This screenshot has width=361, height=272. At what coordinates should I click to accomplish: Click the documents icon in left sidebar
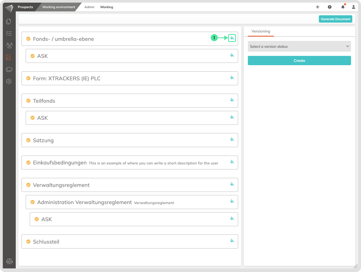pyautogui.click(x=9, y=21)
